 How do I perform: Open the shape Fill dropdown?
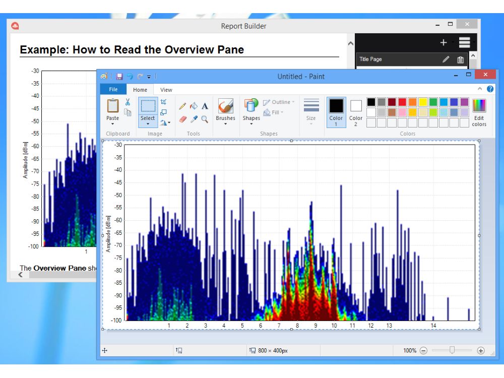point(273,112)
